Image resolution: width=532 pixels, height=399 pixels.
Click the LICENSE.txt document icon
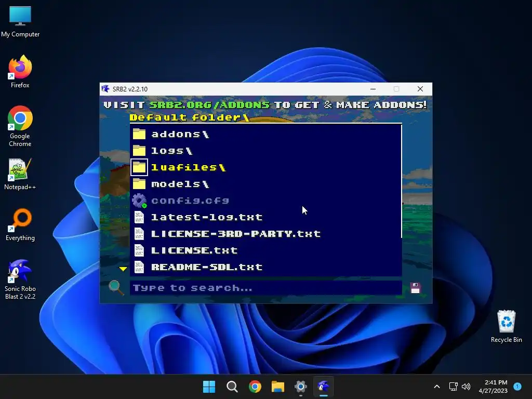point(139,250)
